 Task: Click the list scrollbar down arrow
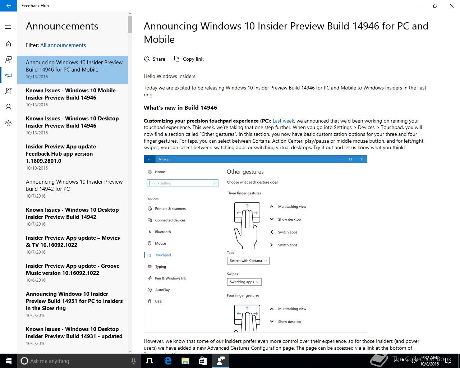pos(130,351)
